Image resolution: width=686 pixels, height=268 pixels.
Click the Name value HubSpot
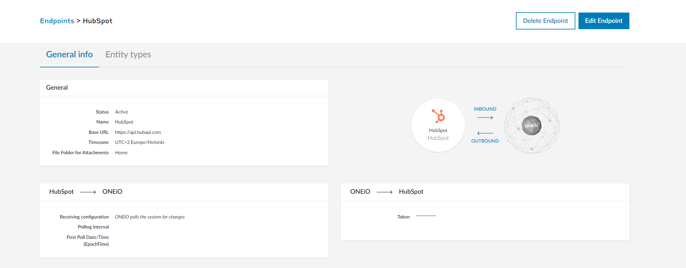pyautogui.click(x=124, y=122)
